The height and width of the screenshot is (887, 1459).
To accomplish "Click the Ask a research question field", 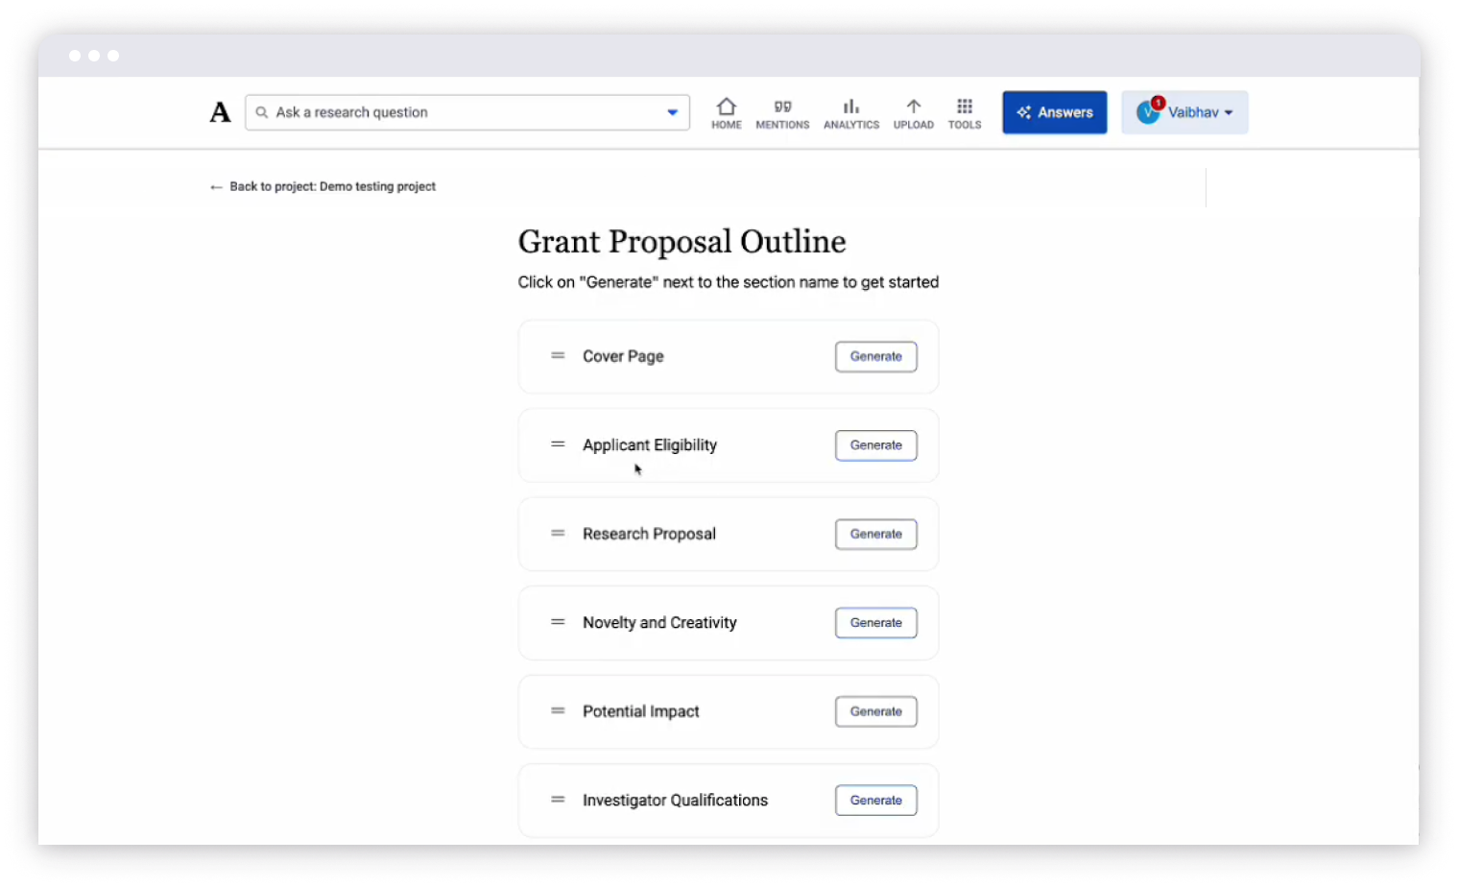I will click(x=467, y=112).
